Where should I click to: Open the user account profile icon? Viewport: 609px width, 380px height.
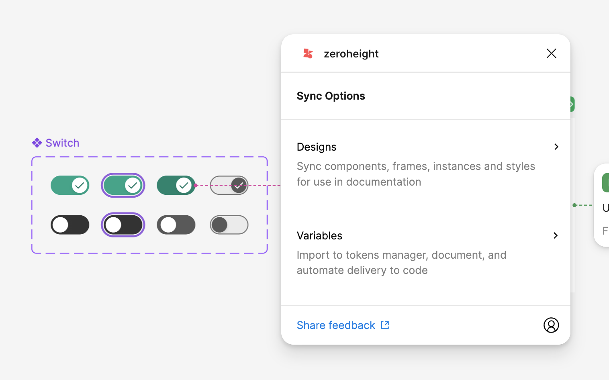click(551, 325)
